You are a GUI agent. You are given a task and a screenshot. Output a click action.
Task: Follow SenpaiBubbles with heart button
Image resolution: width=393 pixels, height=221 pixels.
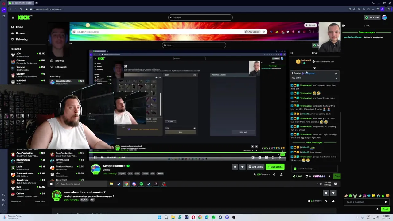pyautogui.click(x=242, y=167)
